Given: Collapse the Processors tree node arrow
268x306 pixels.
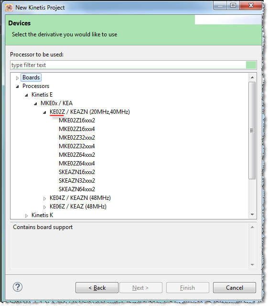Looking at the screenshot, I should click(17, 87).
